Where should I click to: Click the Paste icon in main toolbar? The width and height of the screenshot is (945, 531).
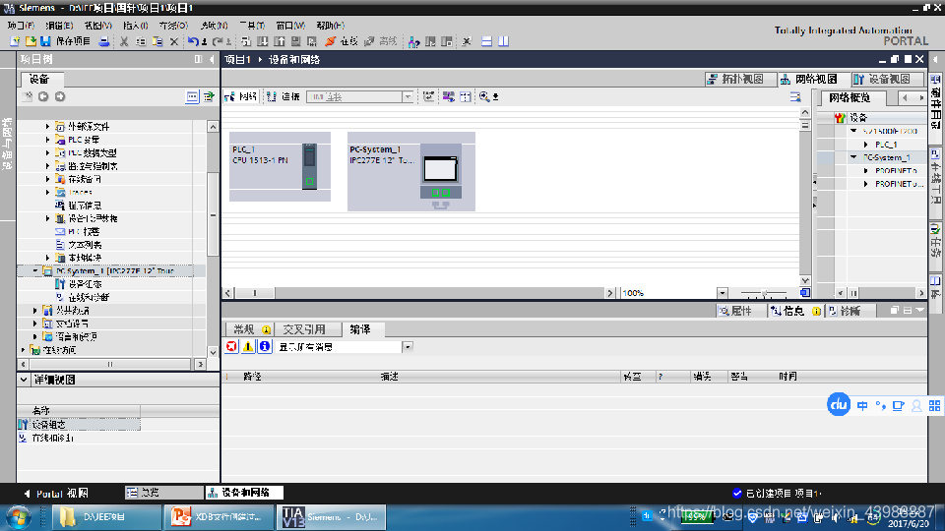[157, 41]
